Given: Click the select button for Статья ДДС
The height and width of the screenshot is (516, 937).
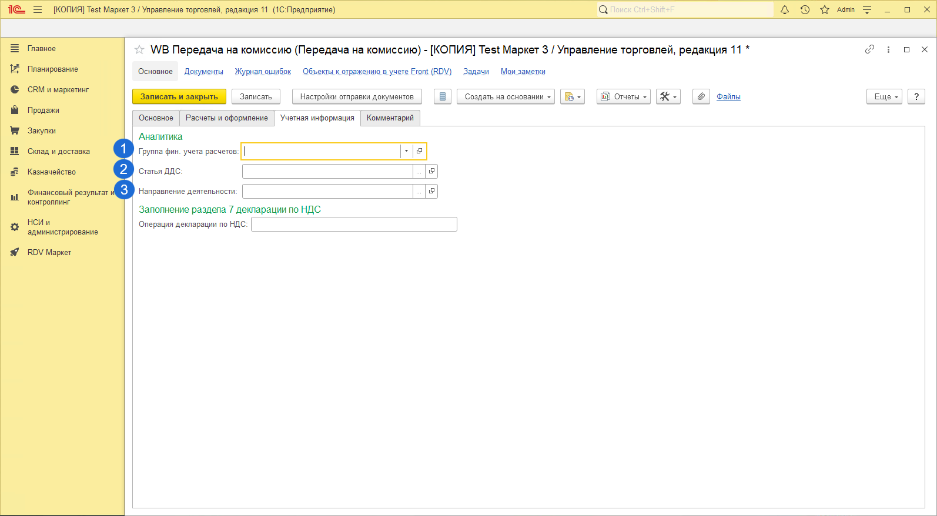Looking at the screenshot, I should (x=419, y=172).
